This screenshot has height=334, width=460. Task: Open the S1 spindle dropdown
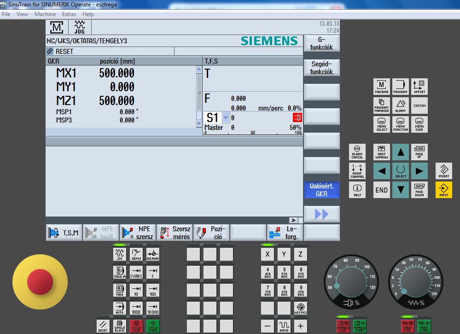click(x=226, y=117)
